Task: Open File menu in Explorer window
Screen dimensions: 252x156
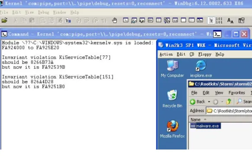Action: pyautogui.click(x=194, y=92)
